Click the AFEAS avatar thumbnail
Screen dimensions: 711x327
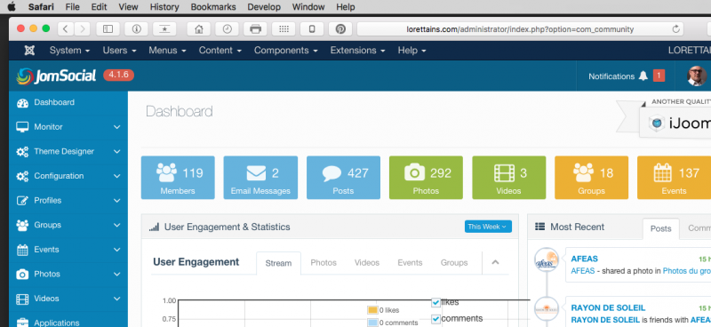tap(547, 259)
